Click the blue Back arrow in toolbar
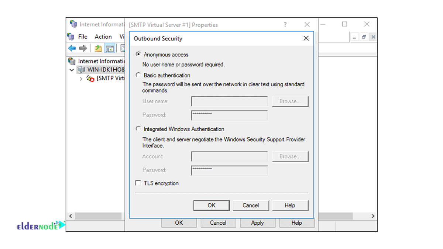Image resolution: width=443 pixels, height=249 pixels. click(x=72, y=48)
